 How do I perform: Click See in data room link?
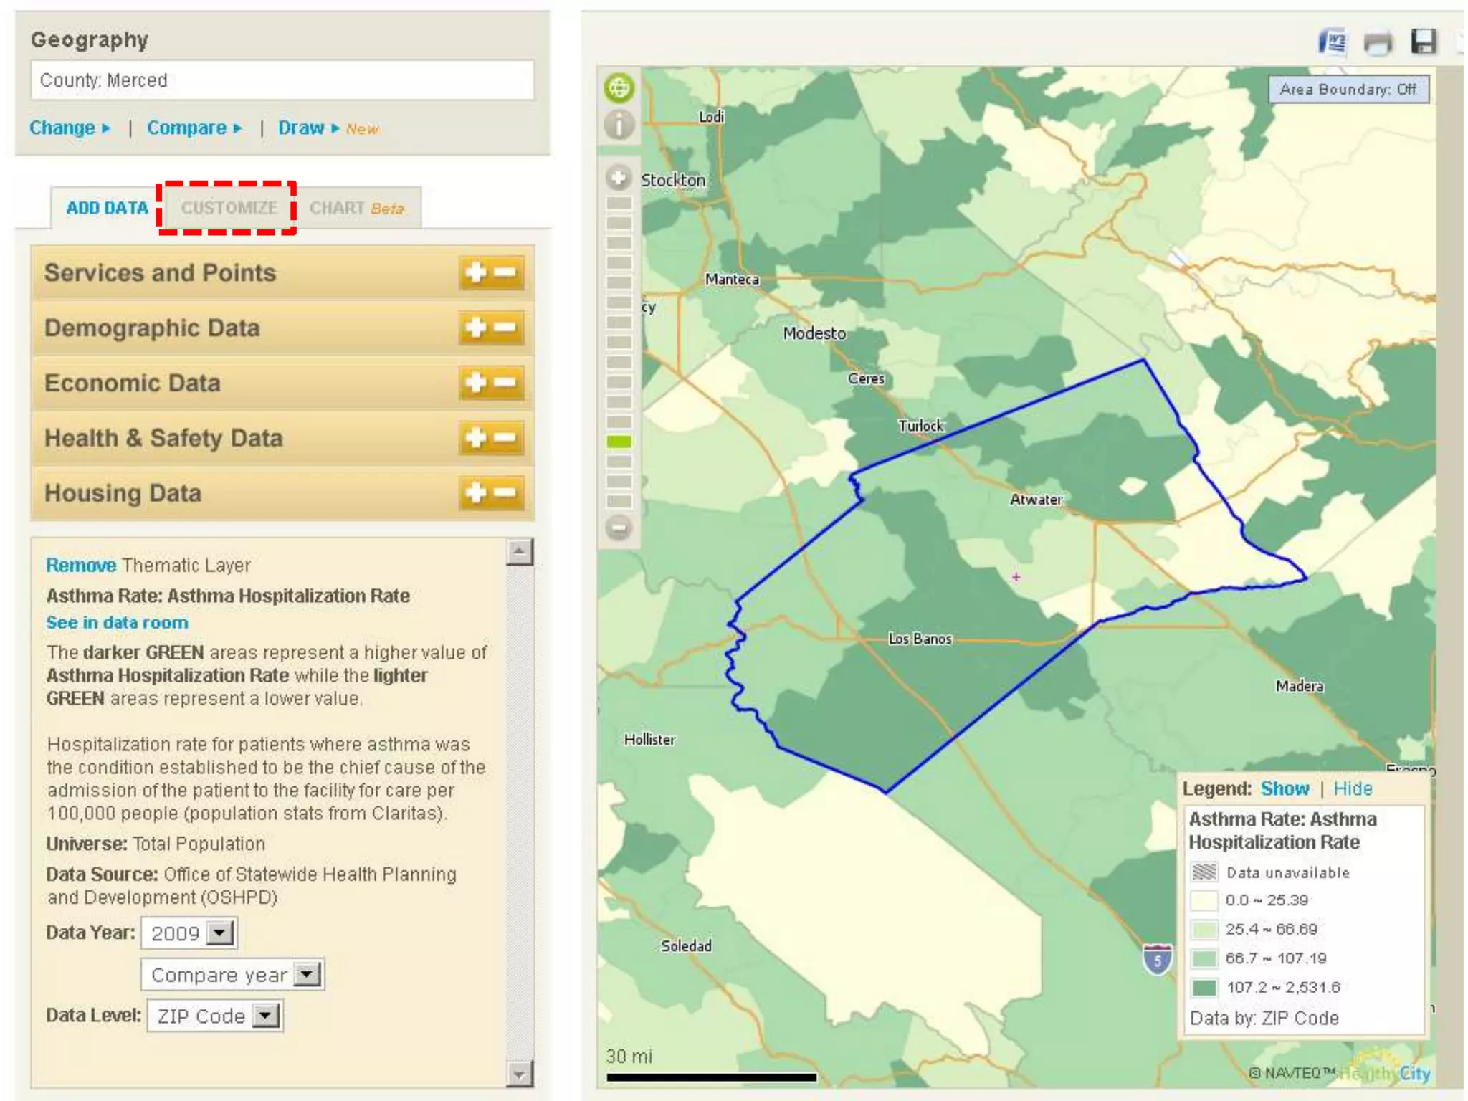pos(117,622)
